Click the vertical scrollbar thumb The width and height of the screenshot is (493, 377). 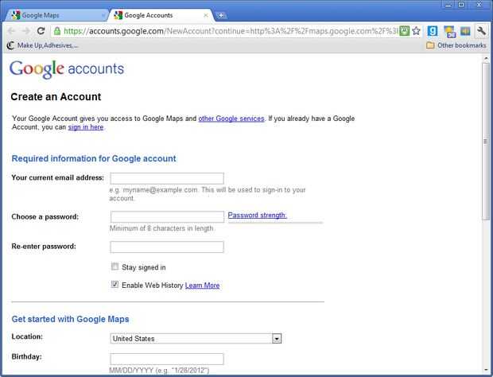tap(486, 142)
